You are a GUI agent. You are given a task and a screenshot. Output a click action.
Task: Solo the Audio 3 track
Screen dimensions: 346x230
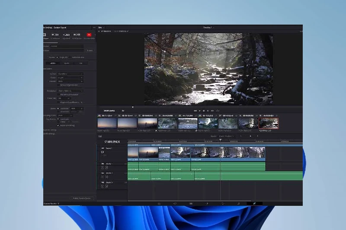pyautogui.click(x=103, y=186)
